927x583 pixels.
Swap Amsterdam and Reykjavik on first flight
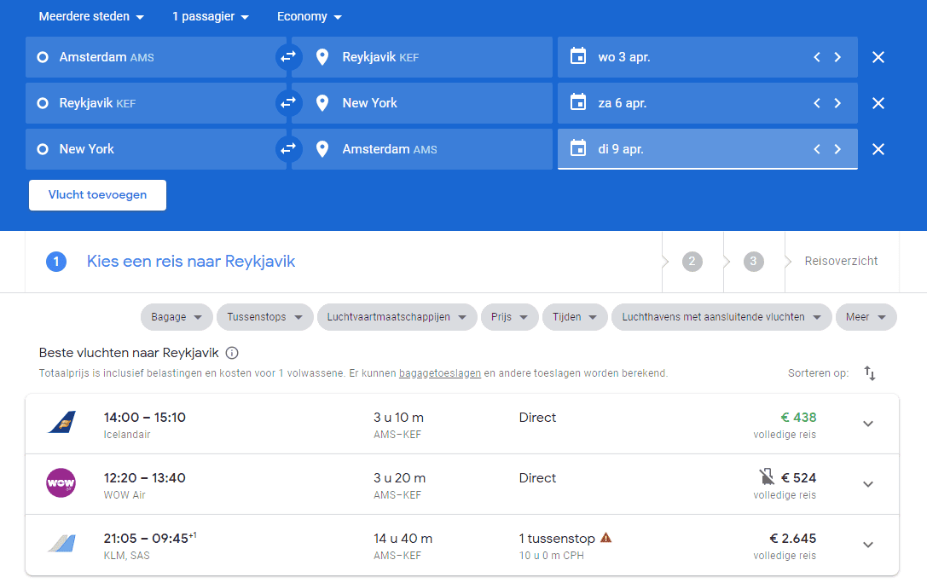click(x=288, y=57)
